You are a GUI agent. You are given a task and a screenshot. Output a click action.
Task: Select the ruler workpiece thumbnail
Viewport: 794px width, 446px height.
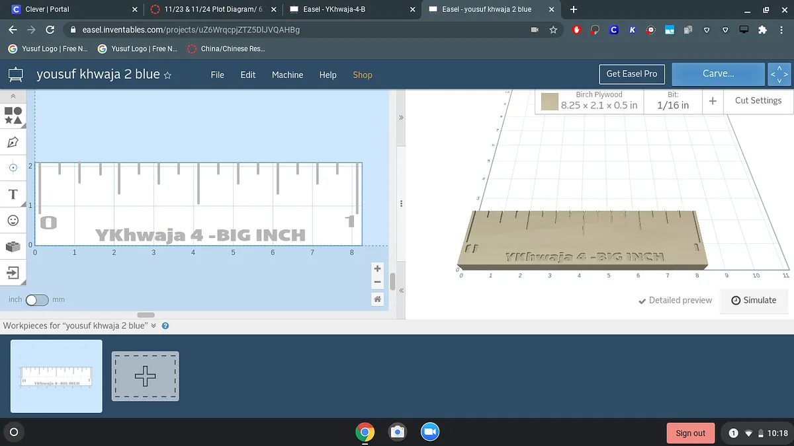pyautogui.click(x=56, y=376)
